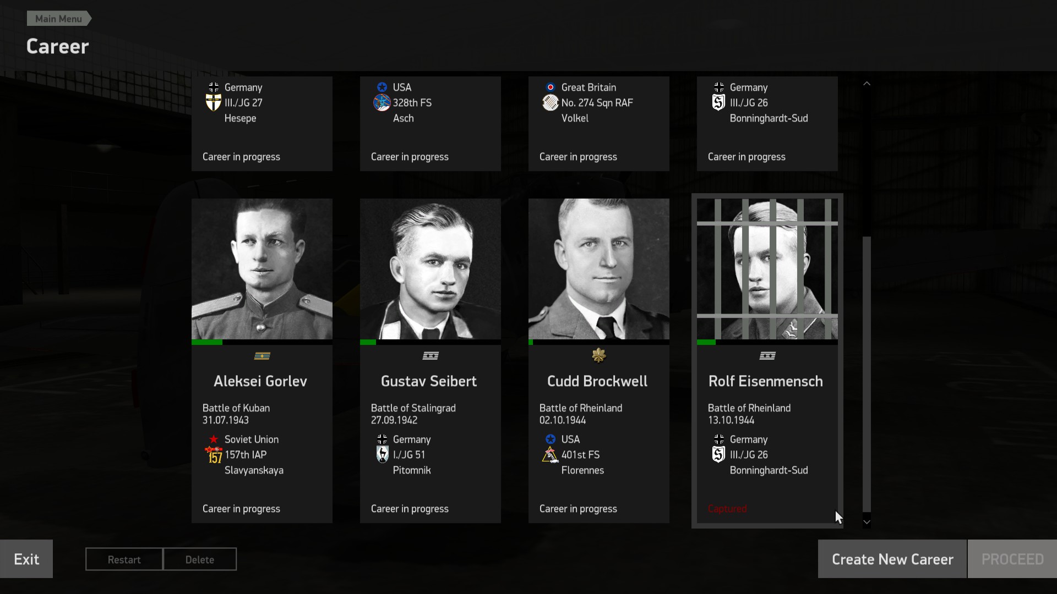Image resolution: width=1057 pixels, height=594 pixels.
Task: Click the Exit button
Action: point(26,559)
